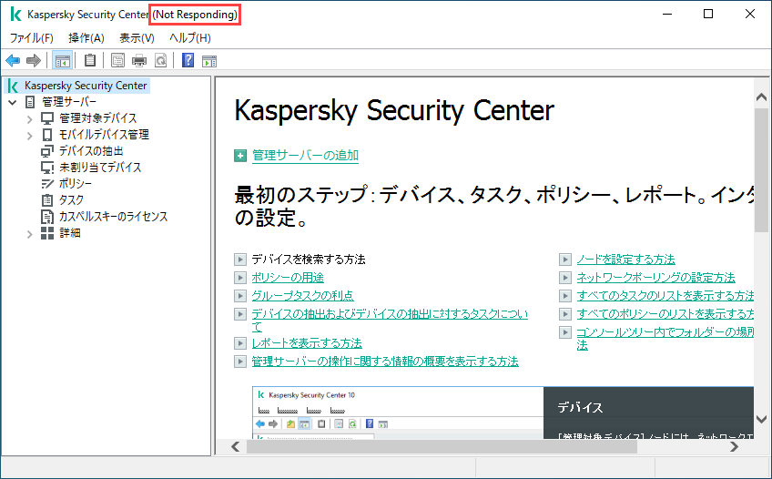Image resolution: width=772 pixels, height=479 pixels.
Task: Collapse the 管理サーバー tree node
Action: point(13,102)
